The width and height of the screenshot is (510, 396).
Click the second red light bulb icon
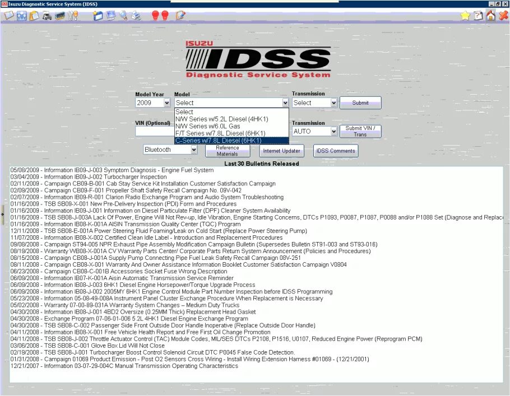(165, 16)
